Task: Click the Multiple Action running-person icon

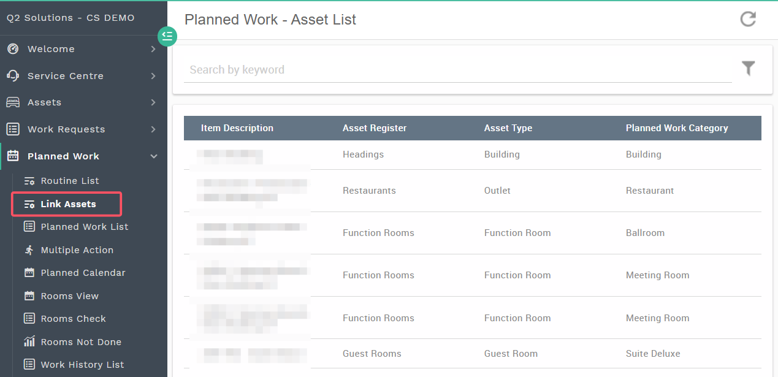Action: [x=29, y=250]
